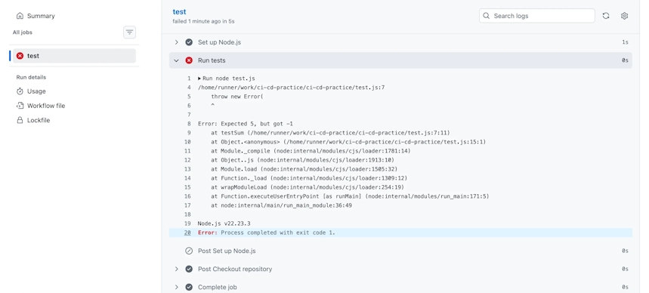Click the test.js:7 file path line
The width and height of the screenshot is (649, 293).
(x=292, y=88)
